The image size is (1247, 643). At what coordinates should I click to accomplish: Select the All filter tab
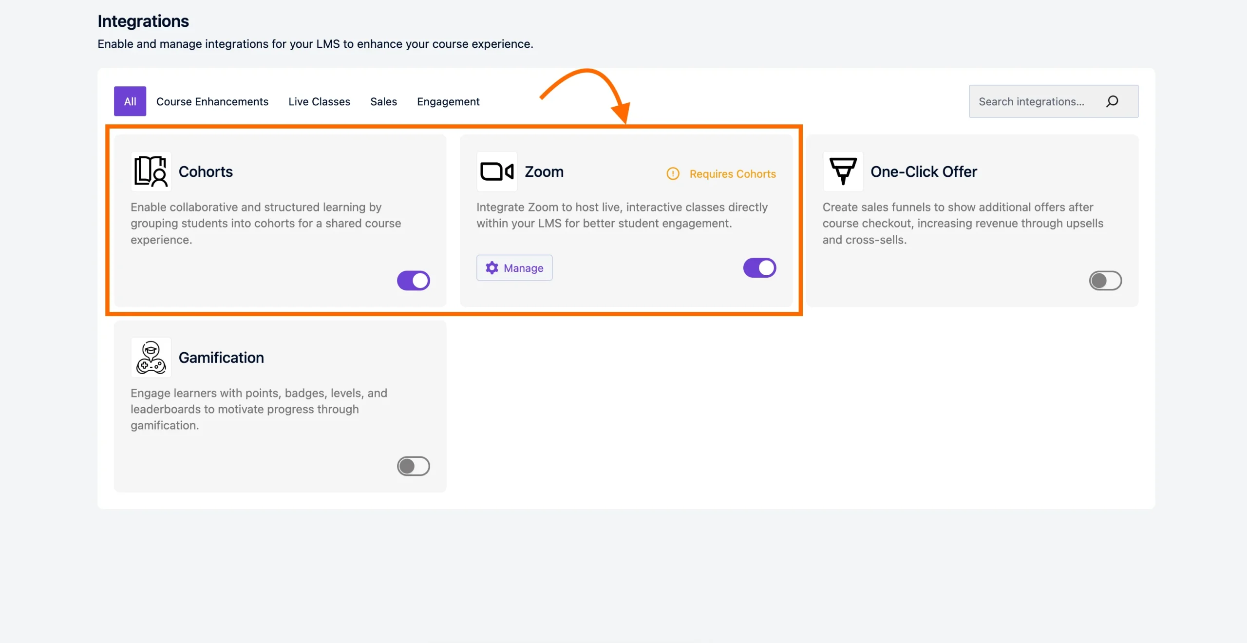click(130, 101)
